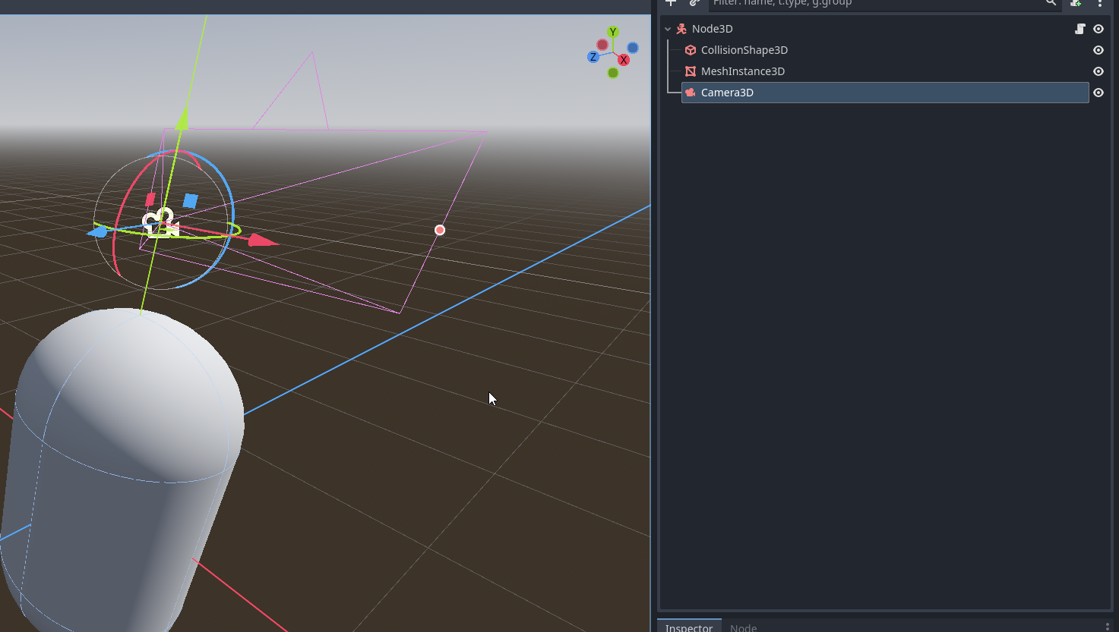
Task: Hide the MeshInstance3D node
Action: click(1098, 71)
